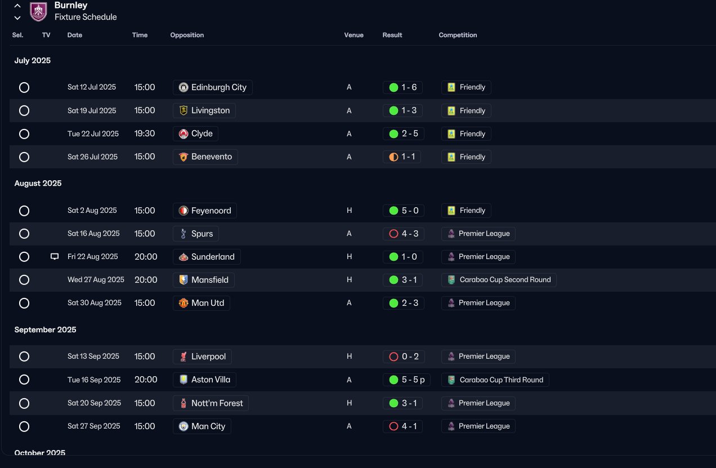Image resolution: width=716 pixels, height=468 pixels.
Task: Click the green win indicator for Feyenoord result
Action: click(393, 211)
